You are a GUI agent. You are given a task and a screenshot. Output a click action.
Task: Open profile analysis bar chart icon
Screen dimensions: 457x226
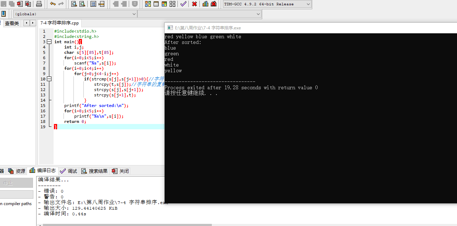coord(205,4)
